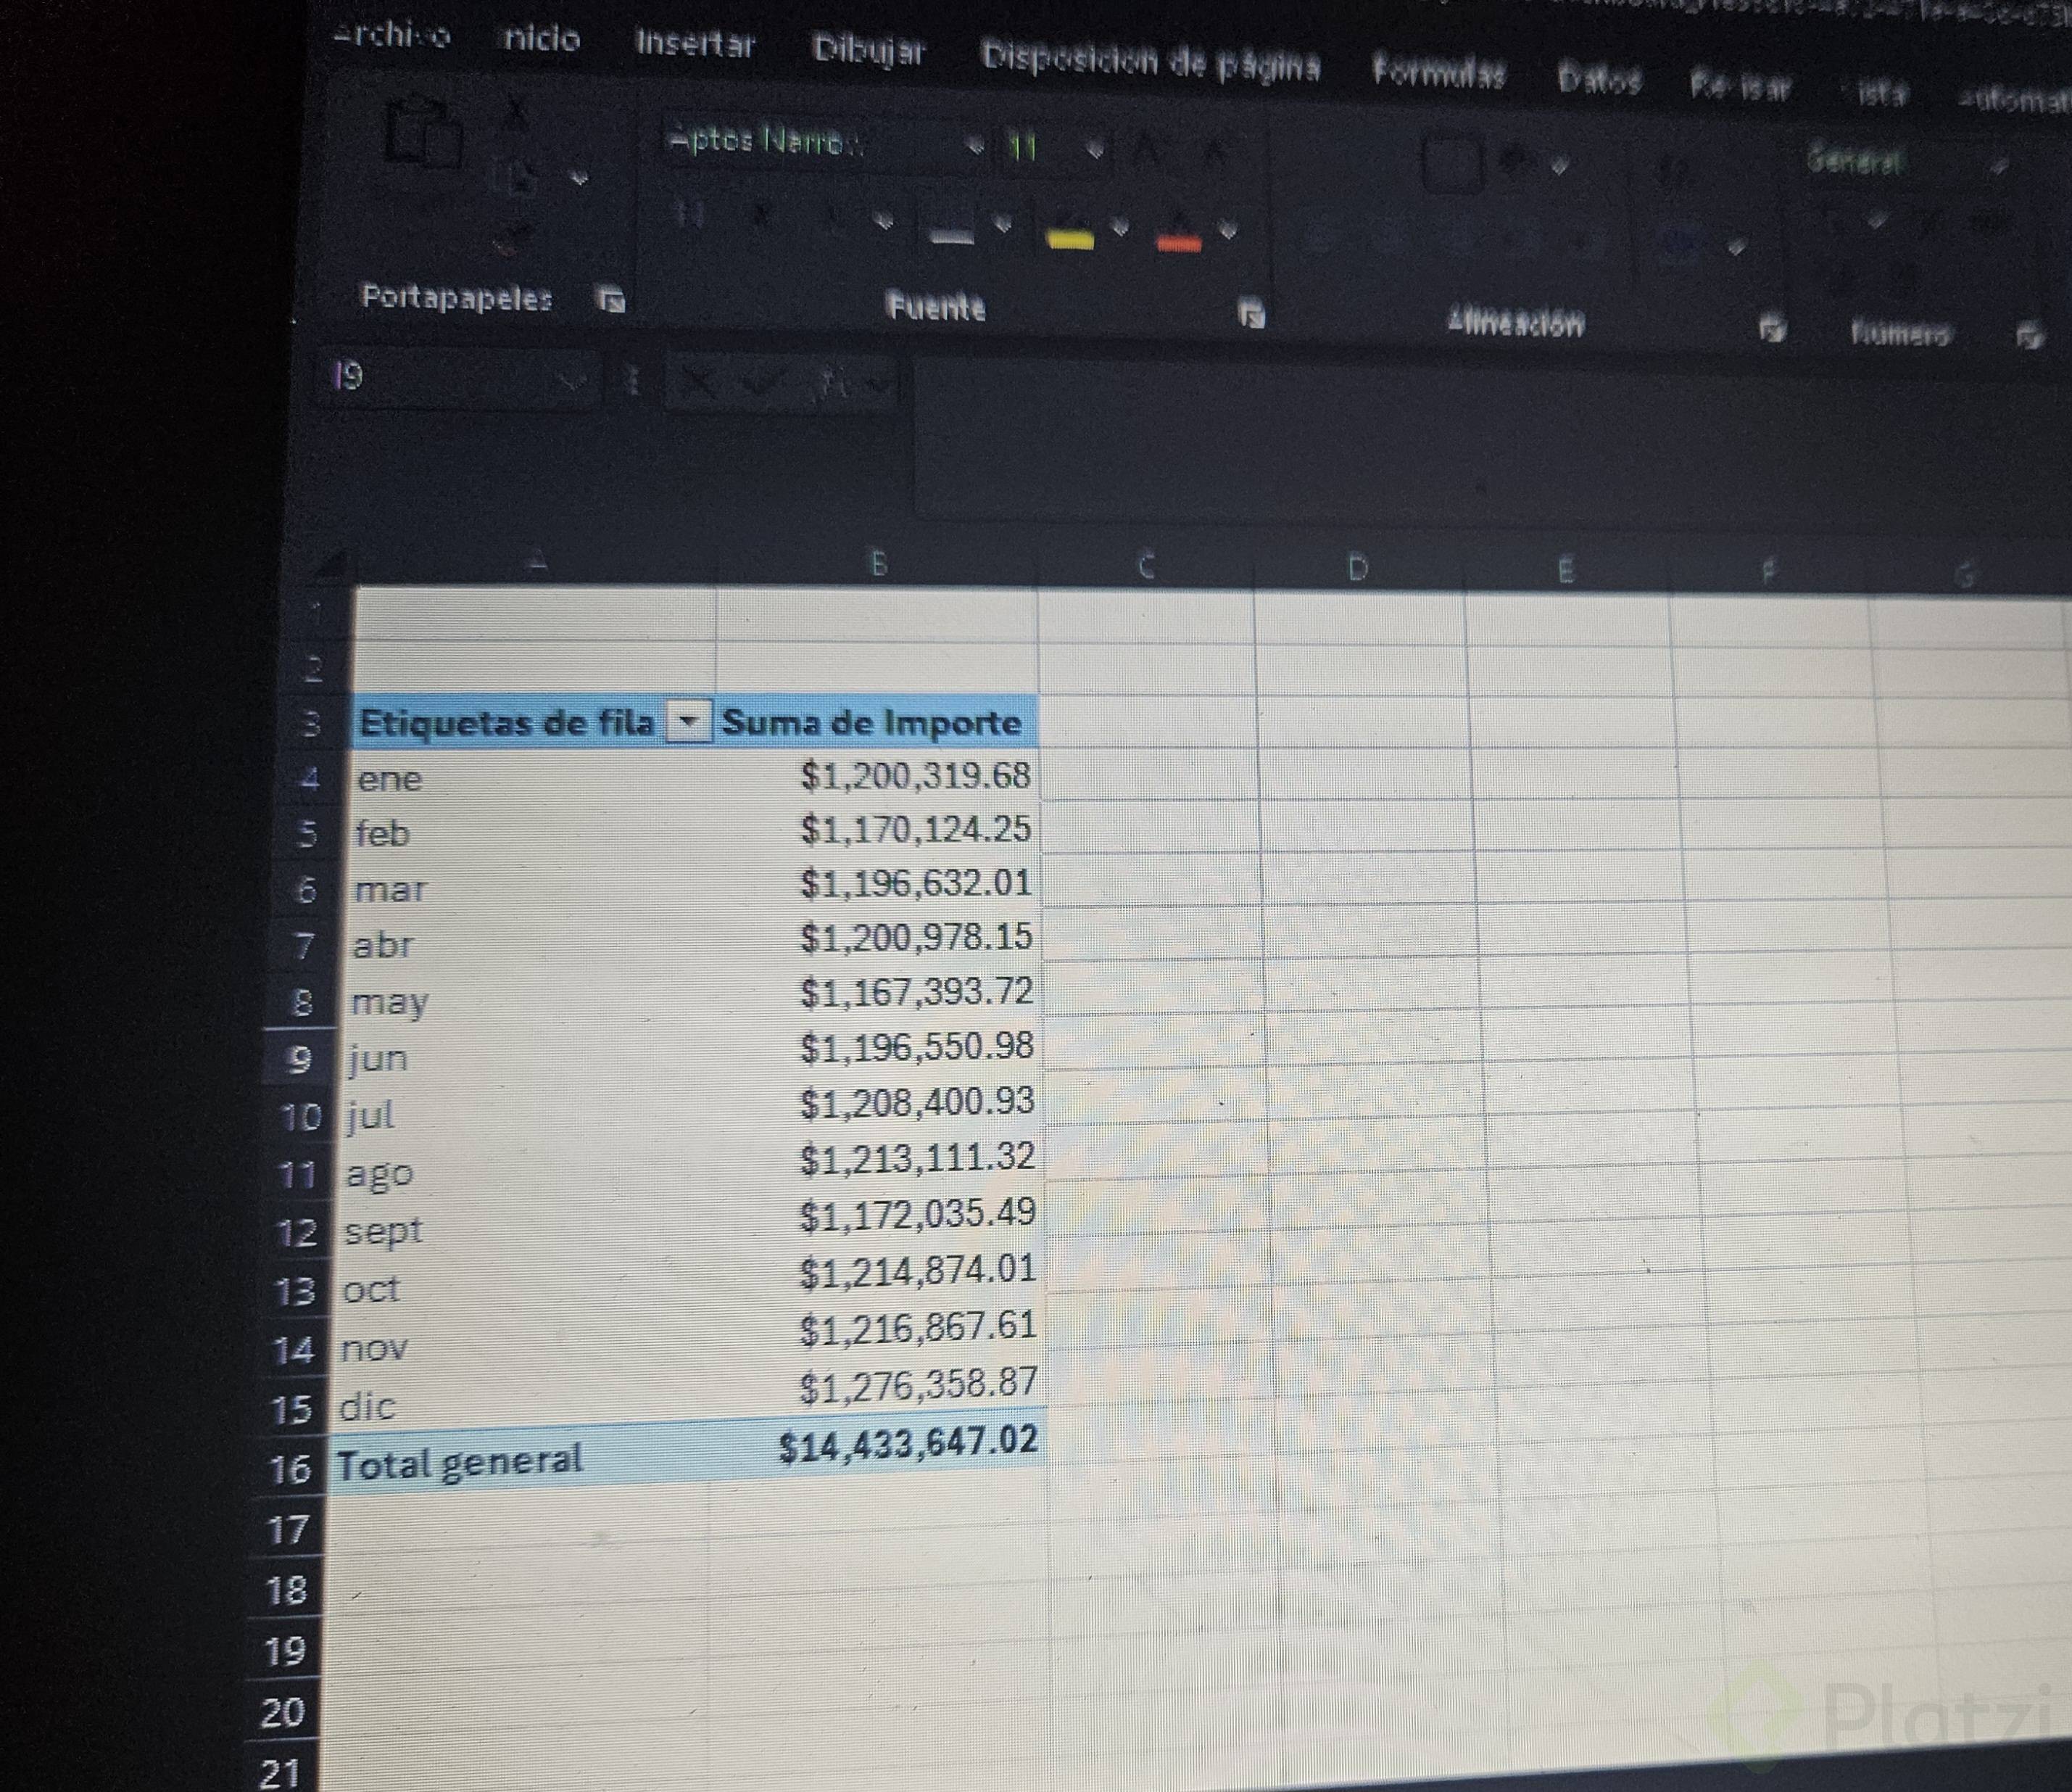Select column B header
This screenshot has height=1792, width=2072.
point(878,564)
